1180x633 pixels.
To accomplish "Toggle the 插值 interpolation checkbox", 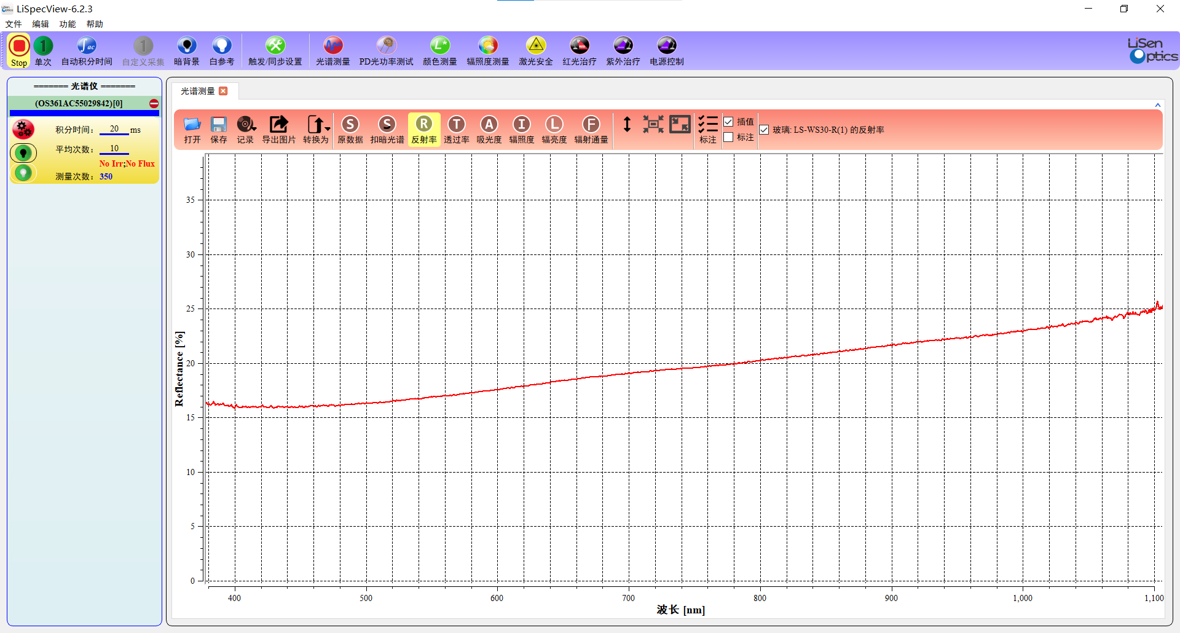I will [x=728, y=122].
